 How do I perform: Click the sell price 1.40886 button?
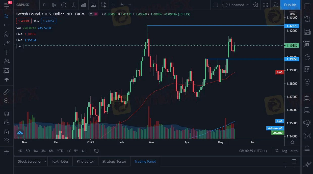[x=23, y=21]
